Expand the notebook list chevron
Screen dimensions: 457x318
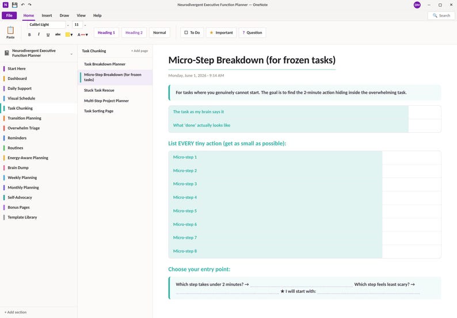71,54
